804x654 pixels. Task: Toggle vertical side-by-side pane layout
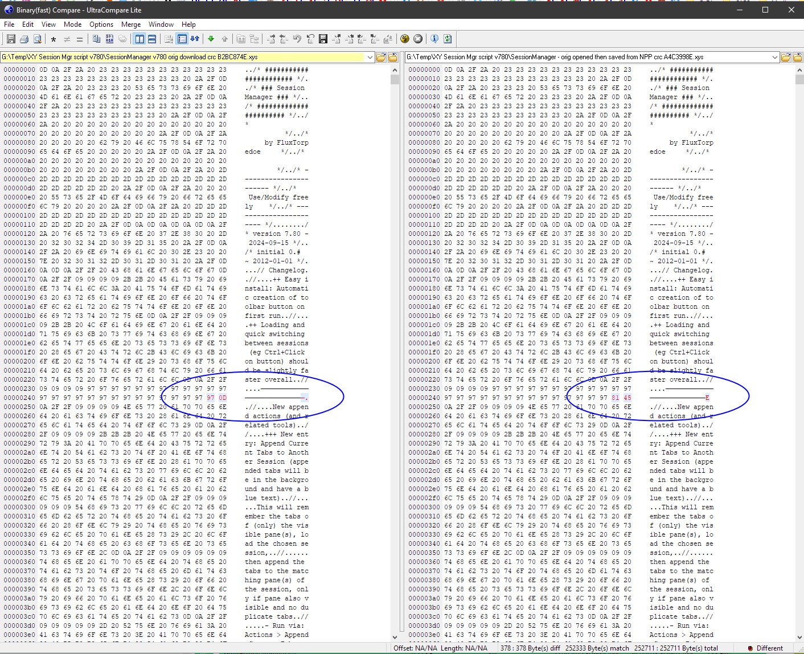pyautogui.click(x=140, y=39)
